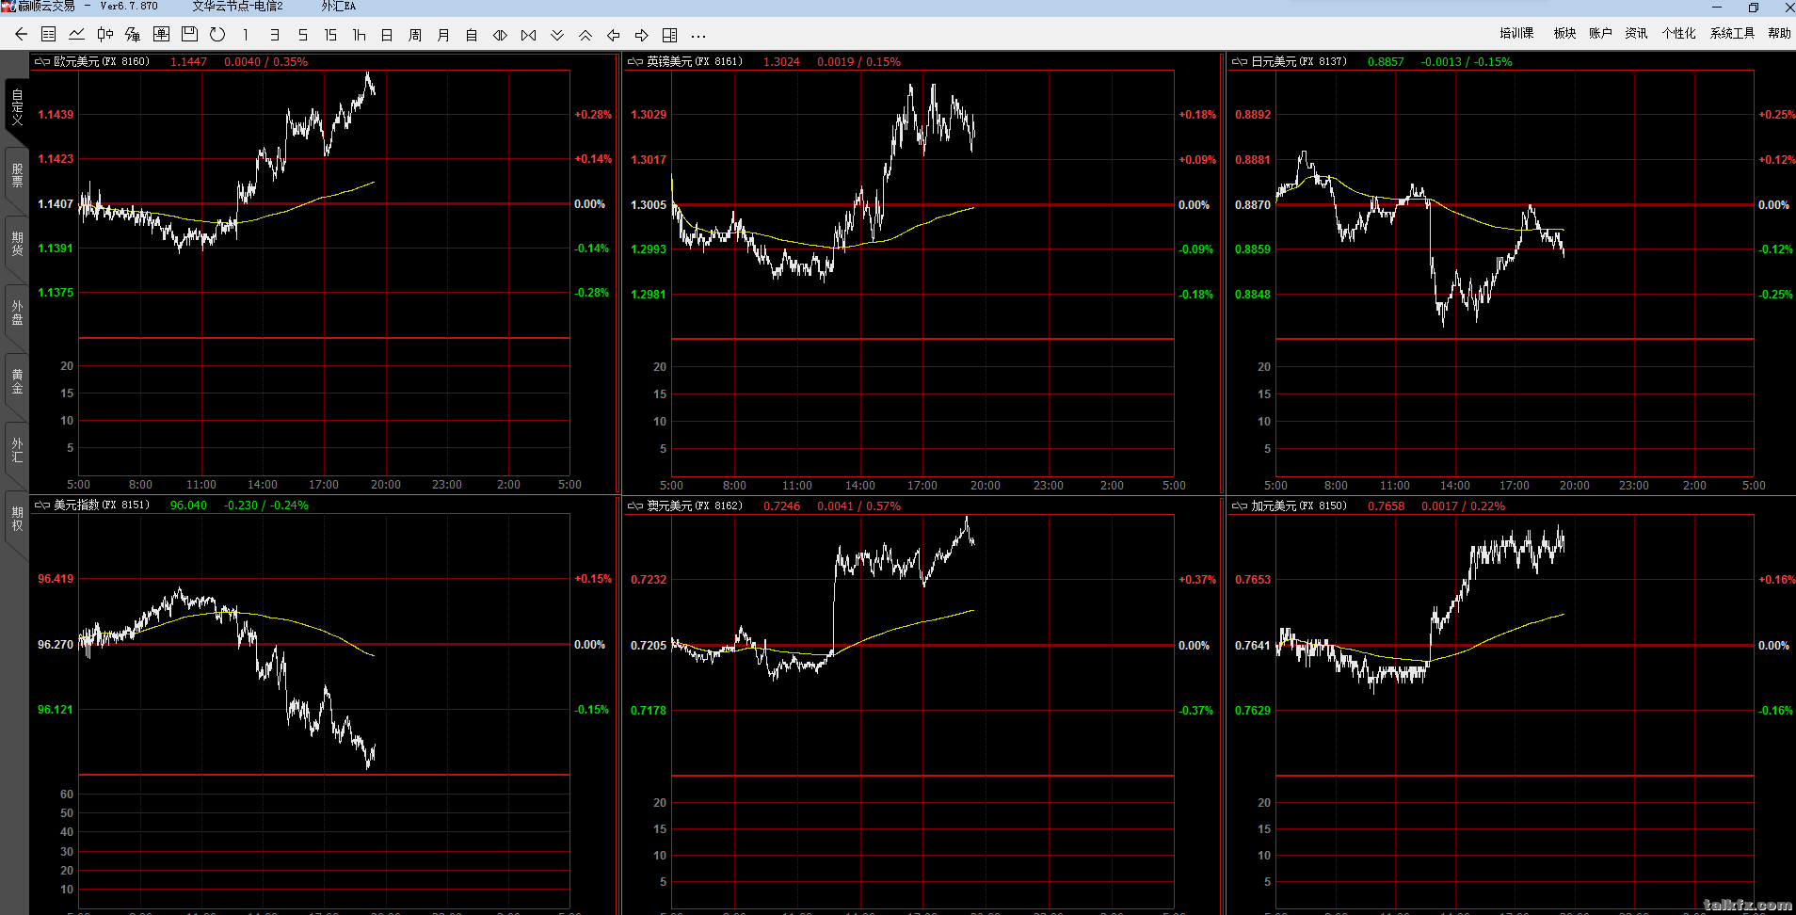Expand the chart horizontally using the diamond arrows icon
The image size is (1796, 915).
pyautogui.click(x=500, y=35)
